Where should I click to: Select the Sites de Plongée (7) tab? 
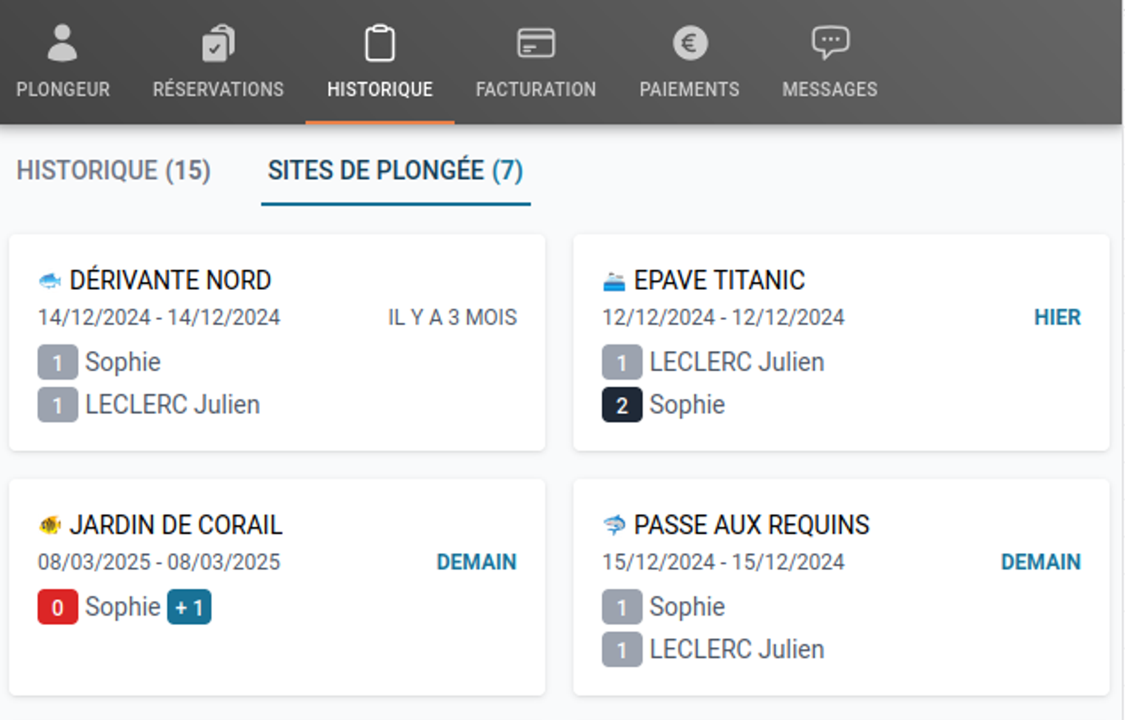point(395,170)
